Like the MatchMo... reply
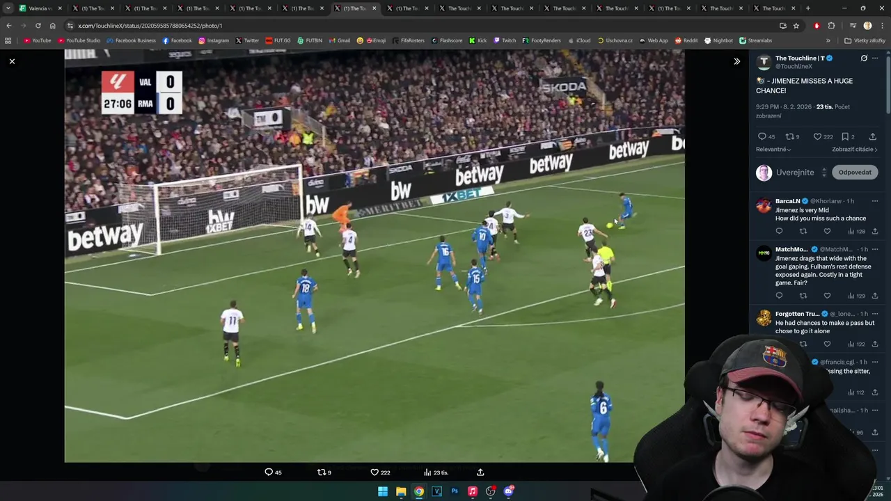The height and width of the screenshot is (501, 891). [x=827, y=296]
